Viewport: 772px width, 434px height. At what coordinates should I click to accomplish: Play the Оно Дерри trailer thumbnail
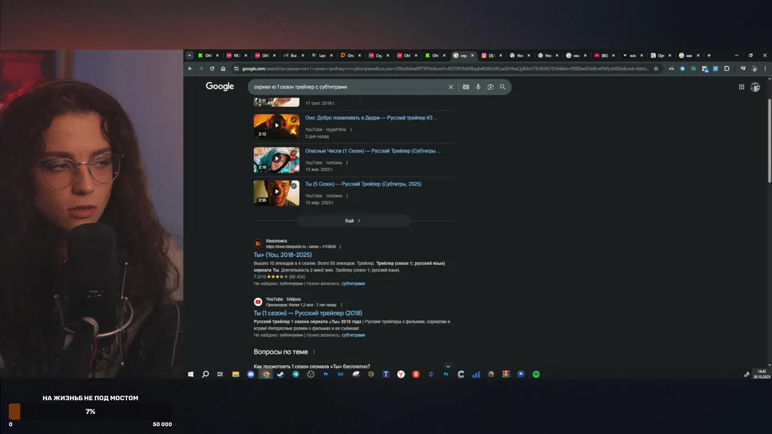276,127
